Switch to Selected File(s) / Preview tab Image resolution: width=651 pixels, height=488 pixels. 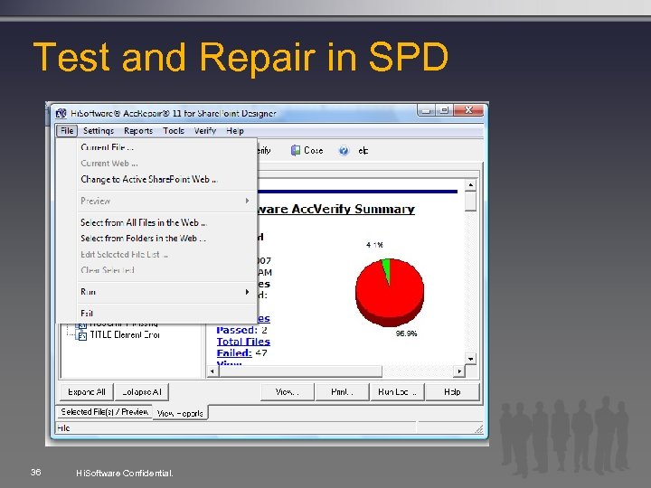pyautogui.click(x=104, y=412)
